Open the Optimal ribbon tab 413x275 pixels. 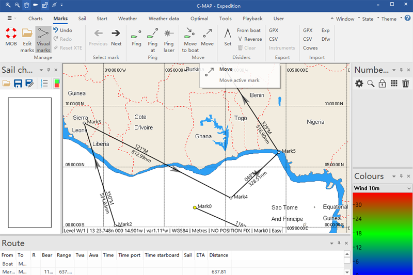199,19
